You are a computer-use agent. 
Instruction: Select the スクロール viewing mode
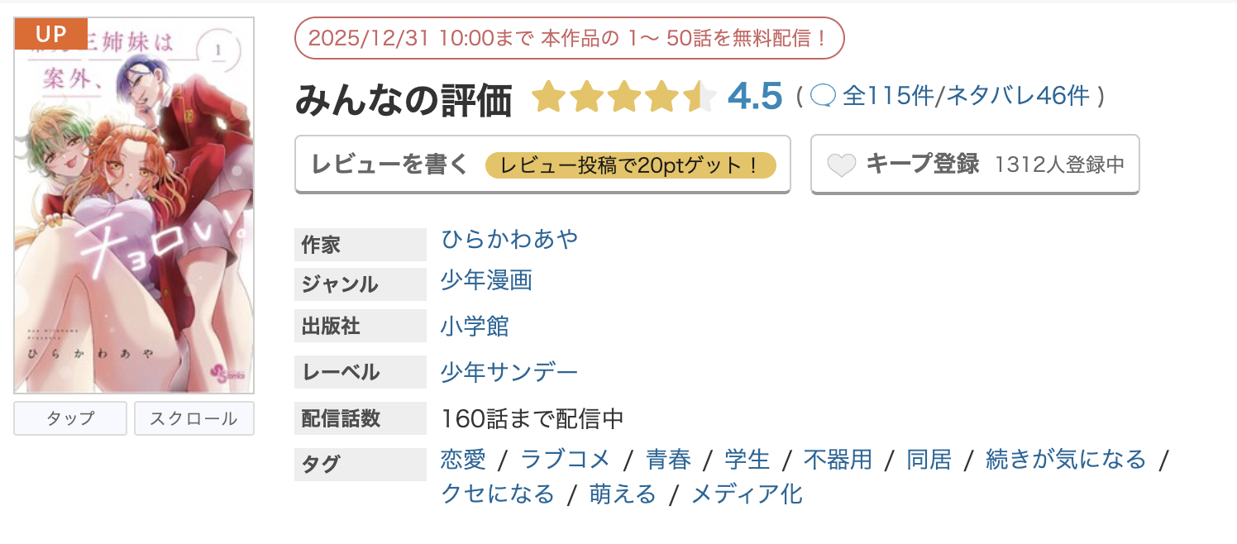coord(193,418)
